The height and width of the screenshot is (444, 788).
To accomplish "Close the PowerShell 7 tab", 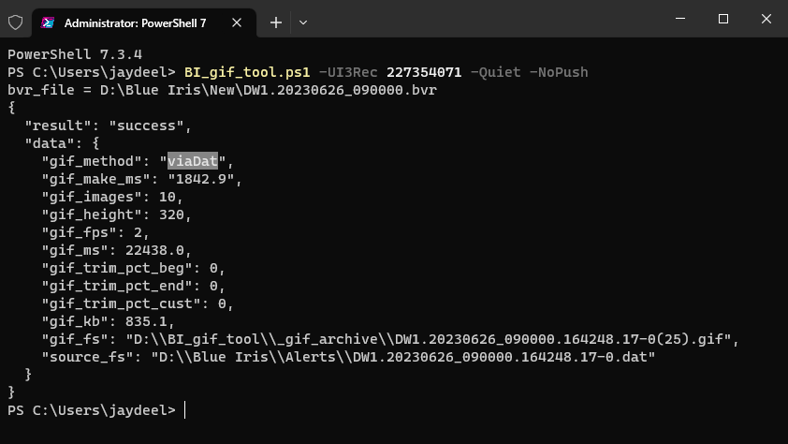I will click(x=237, y=22).
